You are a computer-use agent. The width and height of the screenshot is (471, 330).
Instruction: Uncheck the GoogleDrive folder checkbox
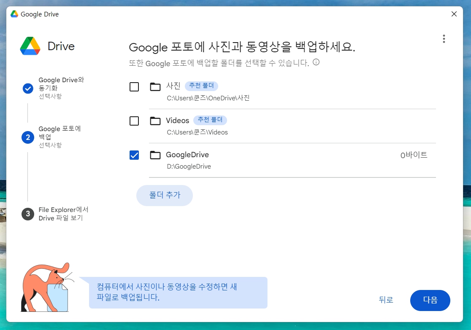(134, 155)
